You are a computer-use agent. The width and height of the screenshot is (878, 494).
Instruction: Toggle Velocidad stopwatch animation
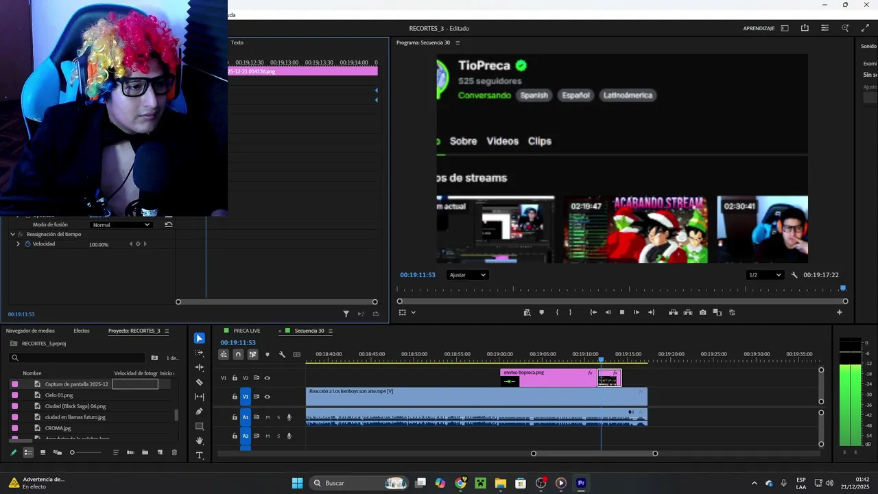[x=27, y=244]
